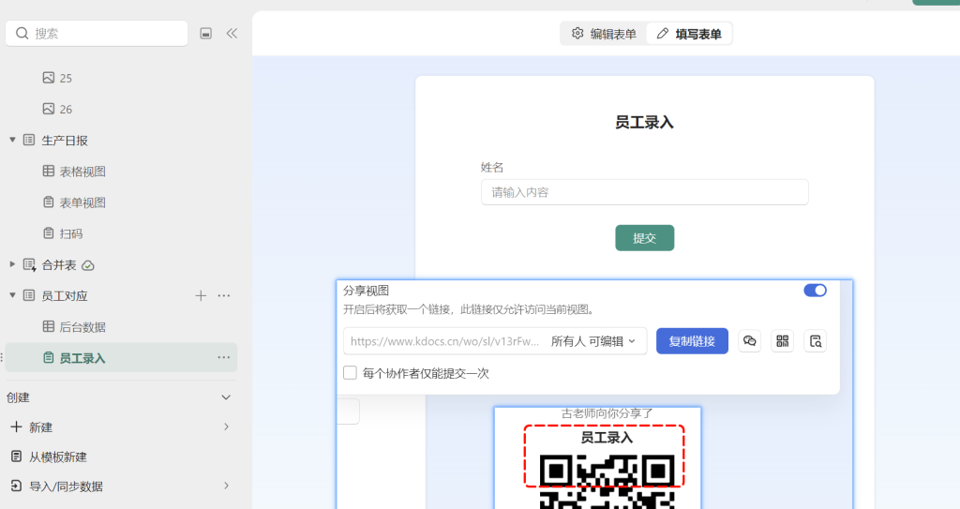Click the preview document icon in share panel
960x509 pixels.
tap(815, 341)
